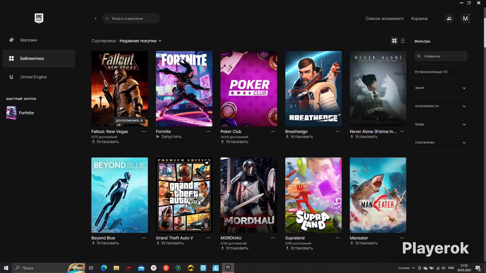The height and width of the screenshot is (273, 486).
Task: Focus the store search field
Action: coord(131,19)
